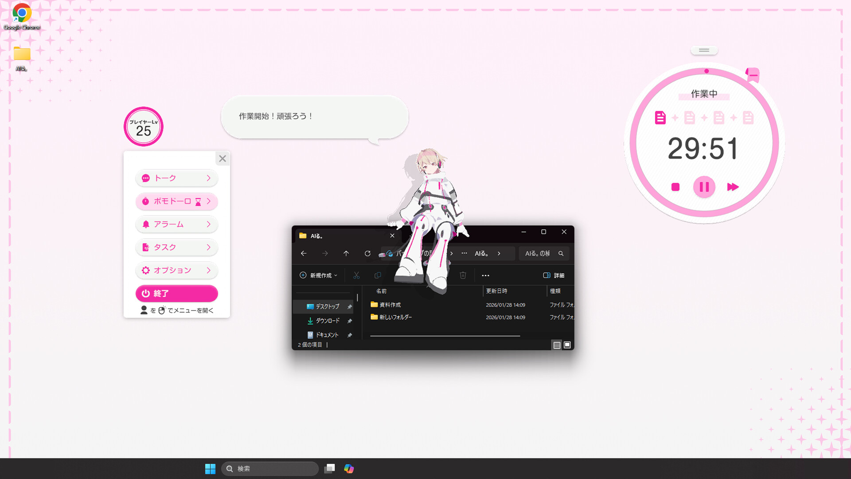Click the Copy icon on the Explorer toolbar
The width and height of the screenshot is (851, 479).
(378, 275)
